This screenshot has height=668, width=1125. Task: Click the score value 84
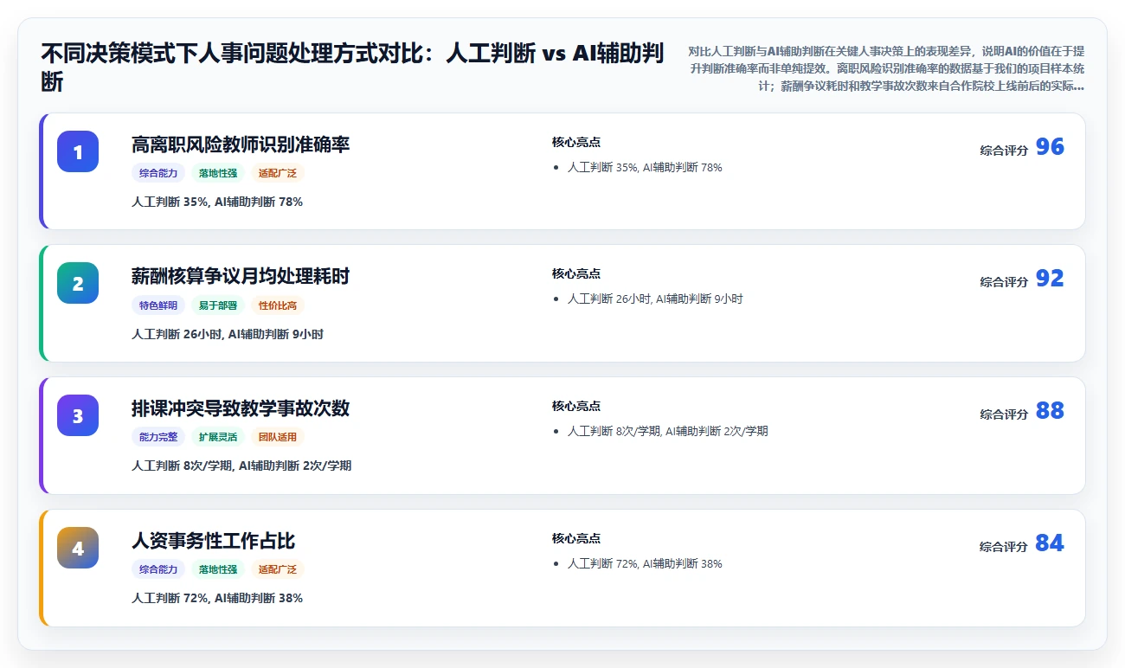point(1050,543)
